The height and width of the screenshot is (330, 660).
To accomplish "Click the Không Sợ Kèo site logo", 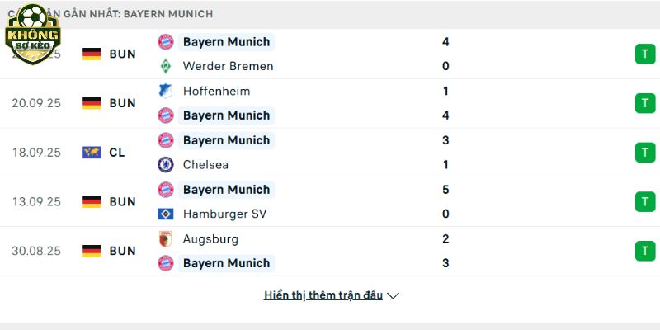I will (32, 34).
